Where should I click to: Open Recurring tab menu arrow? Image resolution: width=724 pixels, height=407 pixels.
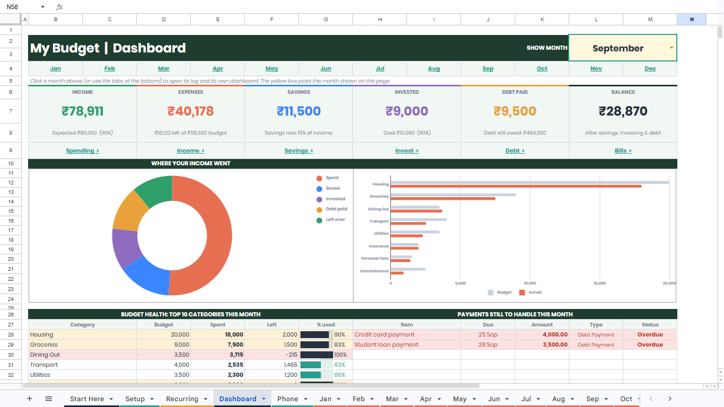point(206,399)
